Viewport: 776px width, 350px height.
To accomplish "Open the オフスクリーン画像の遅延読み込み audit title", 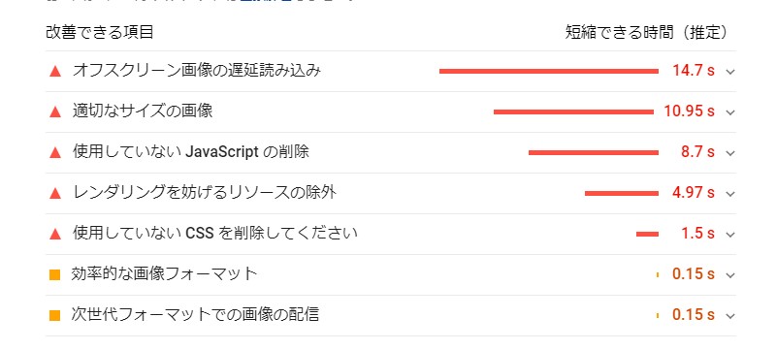I will click(x=197, y=71).
